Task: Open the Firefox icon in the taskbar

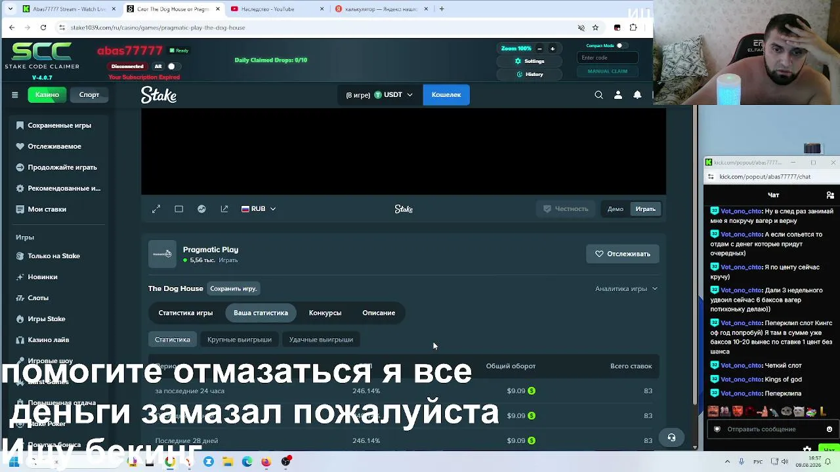Action: pos(266,462)
